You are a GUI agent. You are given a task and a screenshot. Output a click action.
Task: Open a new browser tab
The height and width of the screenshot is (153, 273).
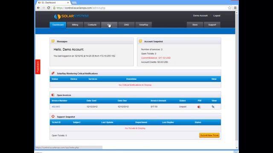click(74, 3)
